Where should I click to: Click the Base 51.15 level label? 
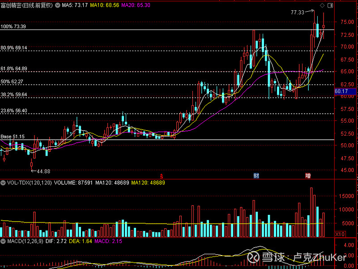[13, 137]
